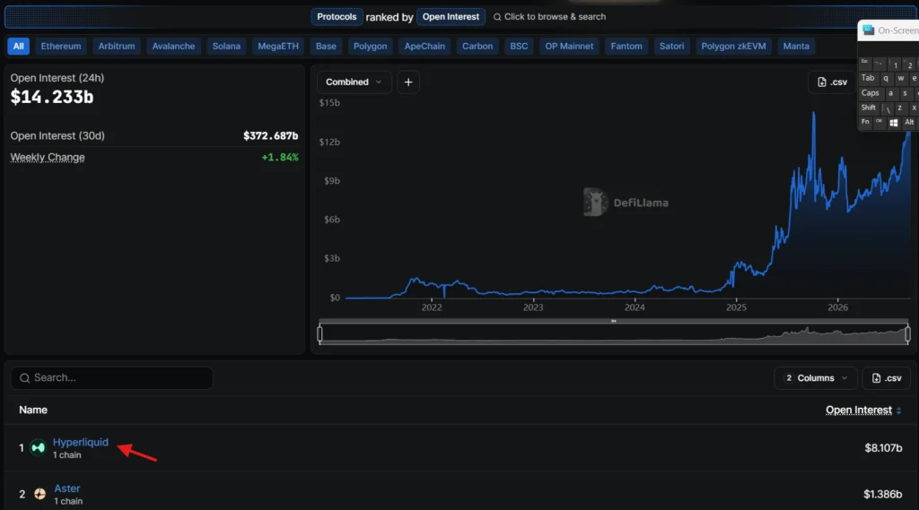Open the browse & search box

[x=549, y=17]
